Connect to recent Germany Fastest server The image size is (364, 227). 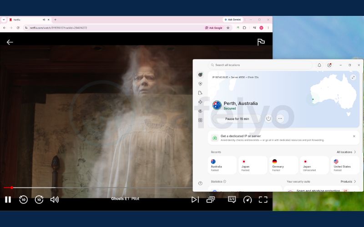pyautogui.click(x=283, y=165)
